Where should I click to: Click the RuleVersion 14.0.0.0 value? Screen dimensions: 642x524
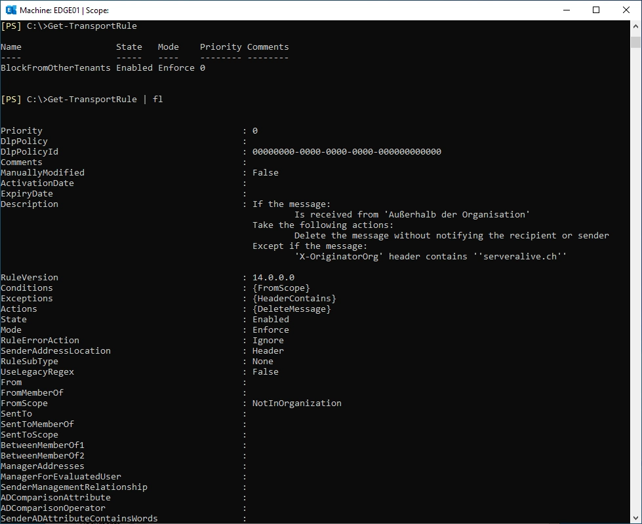coord(273,277)
